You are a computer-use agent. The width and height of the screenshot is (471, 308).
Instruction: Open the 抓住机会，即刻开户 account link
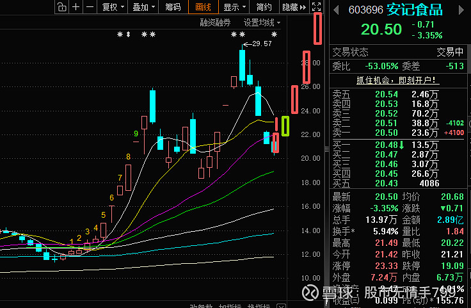coord(398,80)
